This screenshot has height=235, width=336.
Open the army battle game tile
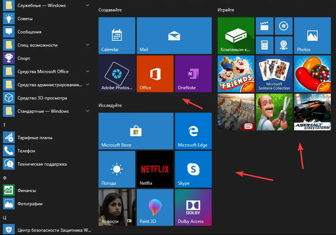pos(236,112)
